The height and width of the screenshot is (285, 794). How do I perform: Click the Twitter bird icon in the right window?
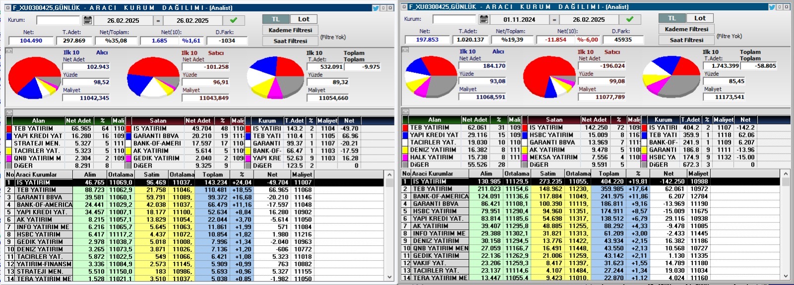coord(772,7)
